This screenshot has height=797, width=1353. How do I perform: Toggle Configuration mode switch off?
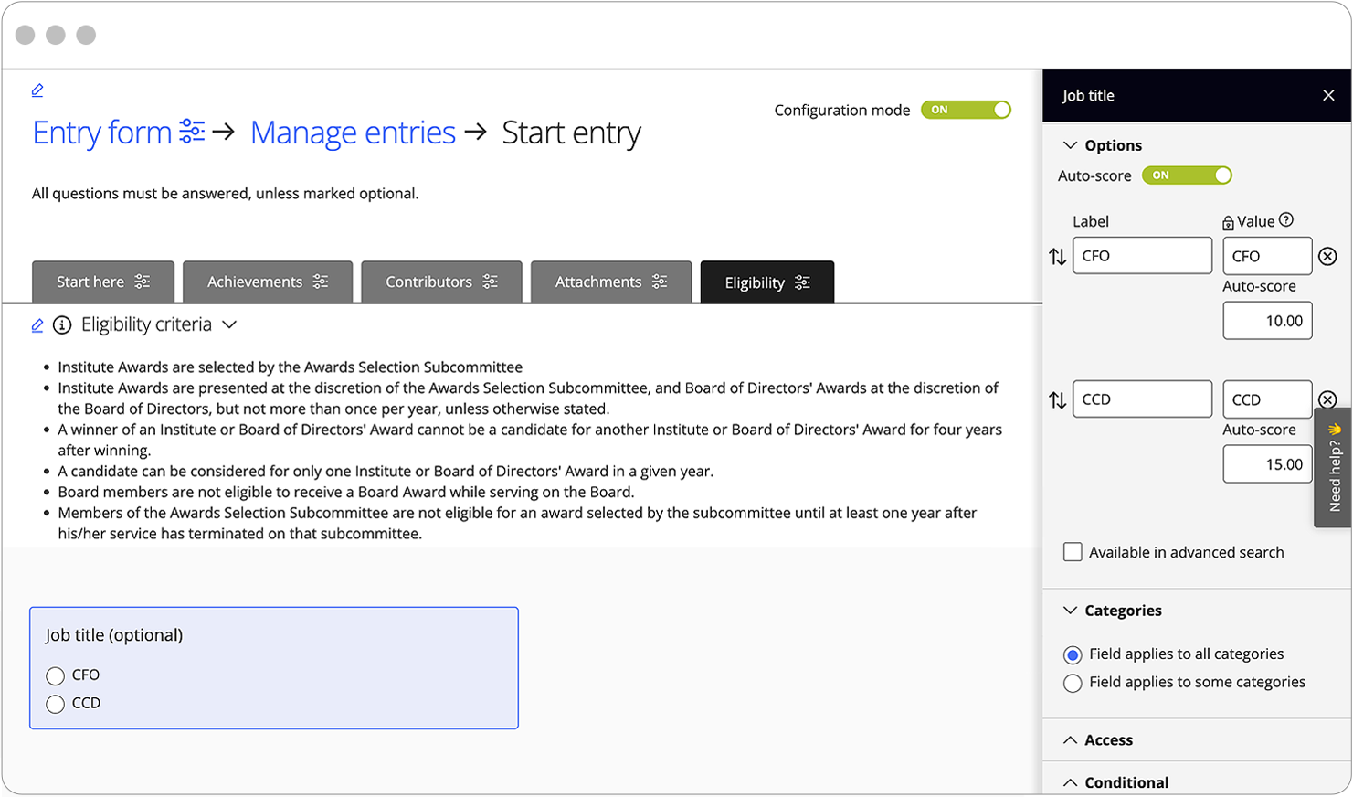coord(966,110)
